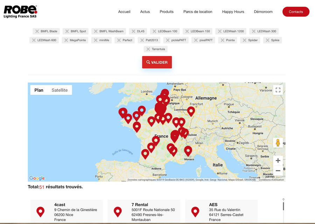
Task: Open the 4cast result card
Action: (66, 212)
